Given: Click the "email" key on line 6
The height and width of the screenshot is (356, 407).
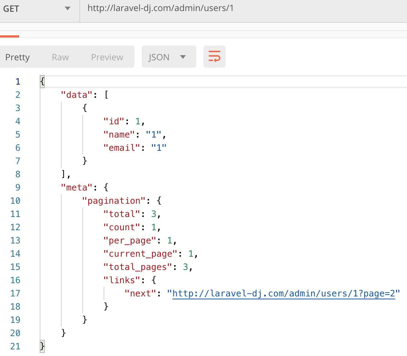Looking at the screenshot, I should coord(122,148).
